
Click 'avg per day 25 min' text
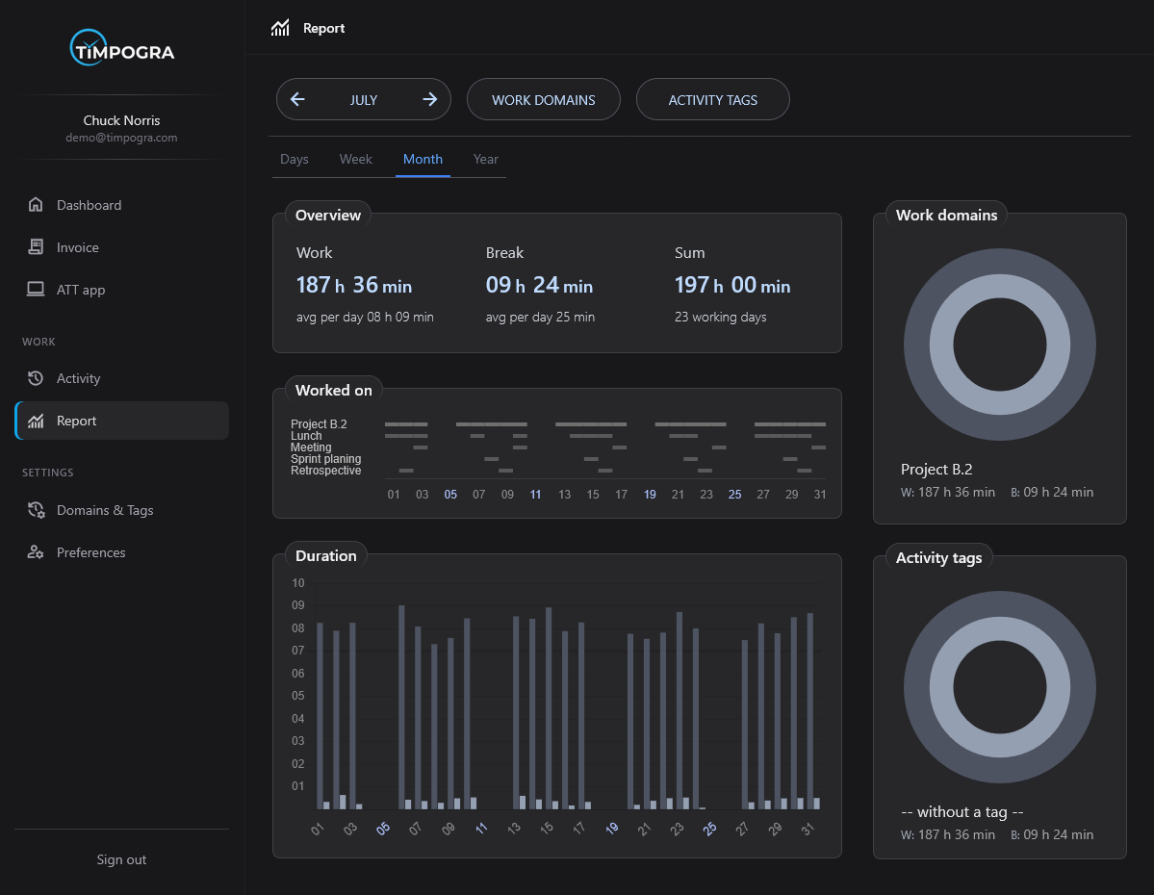click(x=540, y=318)
